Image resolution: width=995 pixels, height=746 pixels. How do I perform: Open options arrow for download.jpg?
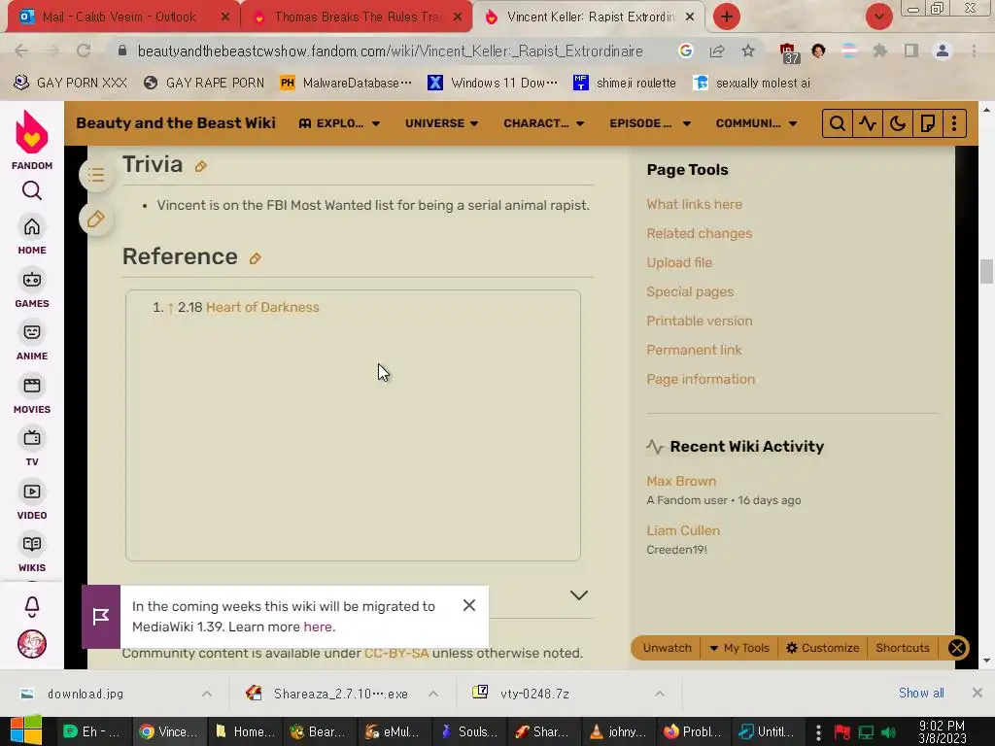point(207,694)
